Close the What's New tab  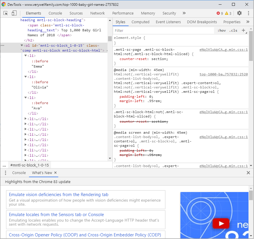(x=55, y=173)
